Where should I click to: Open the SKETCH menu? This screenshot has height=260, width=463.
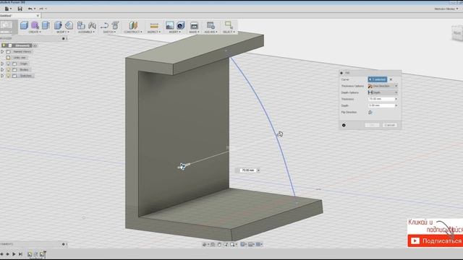pos(109,32)
